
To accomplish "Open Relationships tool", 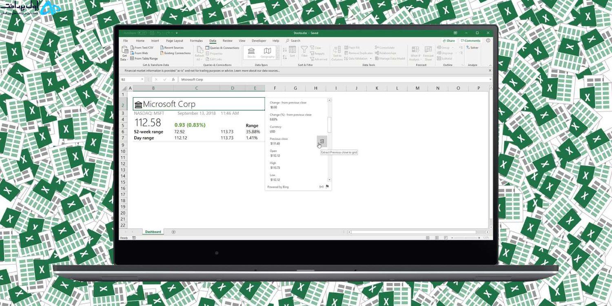I will pos(386,53).
